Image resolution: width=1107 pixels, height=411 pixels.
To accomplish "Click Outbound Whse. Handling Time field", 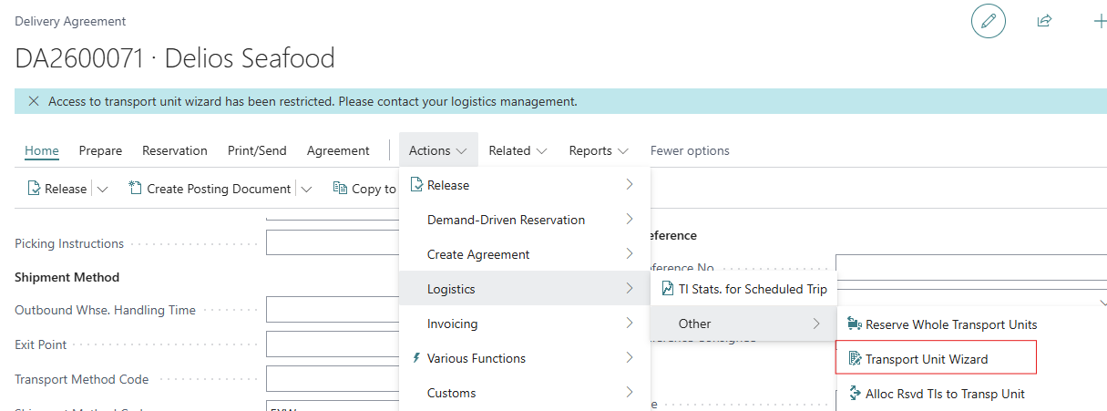I will [x=333, y=310].
